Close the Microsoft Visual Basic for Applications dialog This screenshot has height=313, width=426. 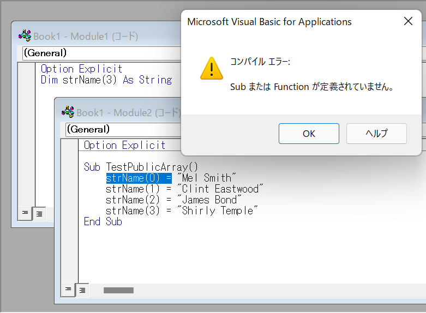pyautogui.click(x=408, y=21)
